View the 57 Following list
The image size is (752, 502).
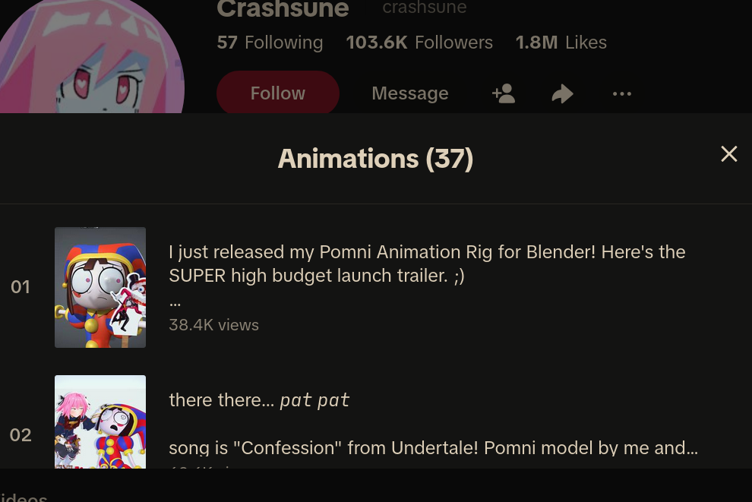click(x=270, y=43)
